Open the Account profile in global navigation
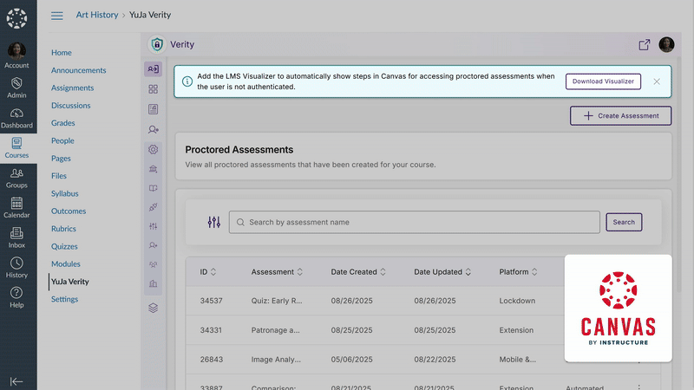The image size is (694, 390). click(16, 55)
